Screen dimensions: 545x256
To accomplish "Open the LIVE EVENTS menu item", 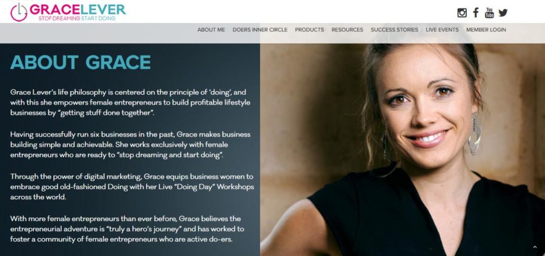I will click(x=442, y=30).
